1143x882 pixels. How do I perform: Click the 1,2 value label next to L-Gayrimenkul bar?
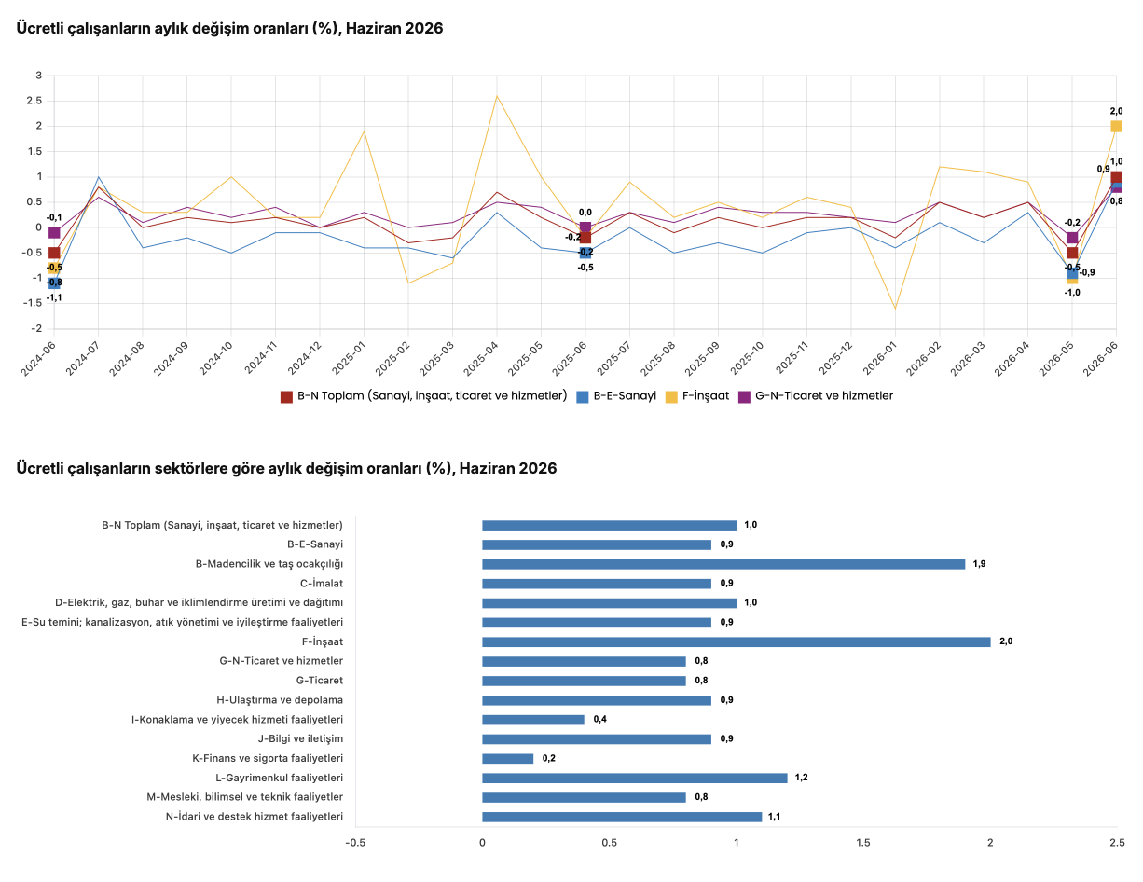point(802,778)
